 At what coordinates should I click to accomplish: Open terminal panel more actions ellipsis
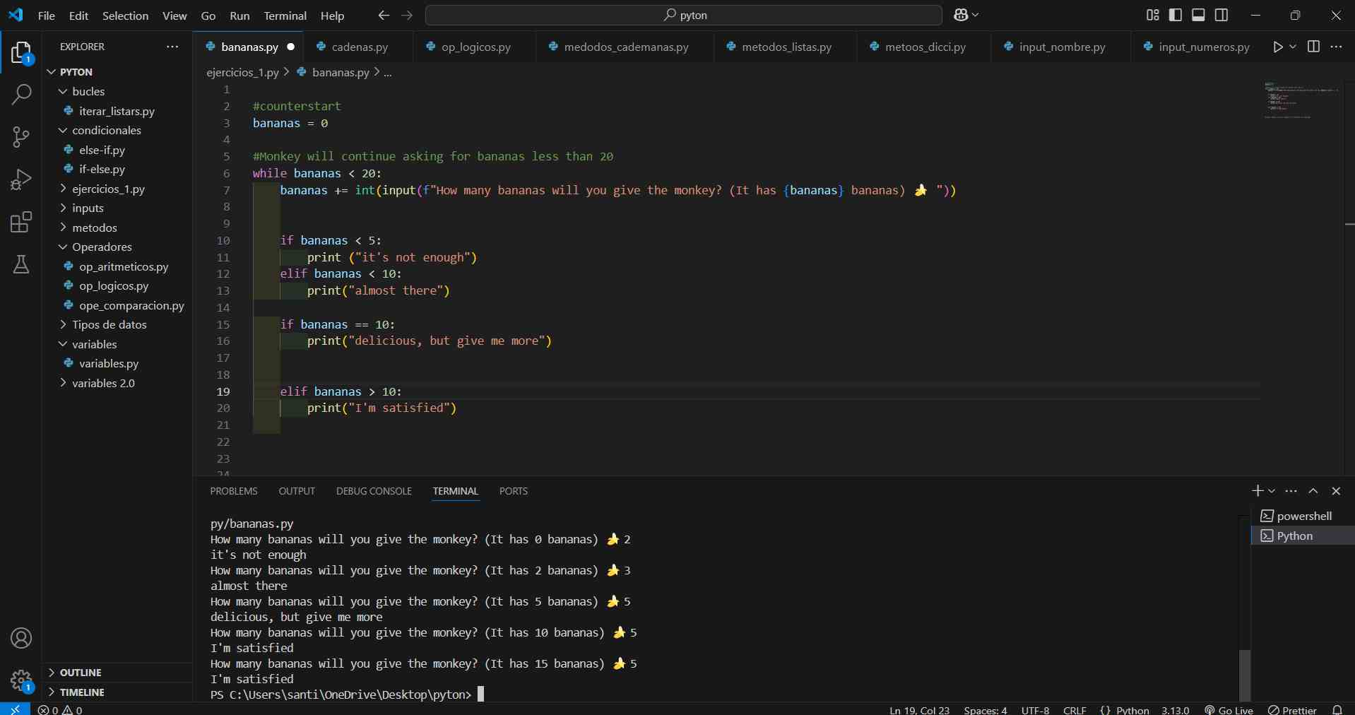[x=1291, y=491]
